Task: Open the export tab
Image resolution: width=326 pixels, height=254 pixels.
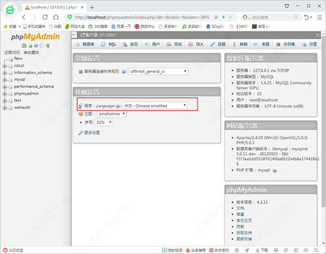Action: (x=174, y=44)
